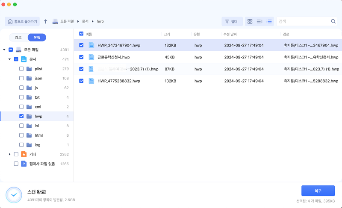Enable the plist folder checkbox
The width and height of the screenshot is (342, 208).
coord(21,69)
